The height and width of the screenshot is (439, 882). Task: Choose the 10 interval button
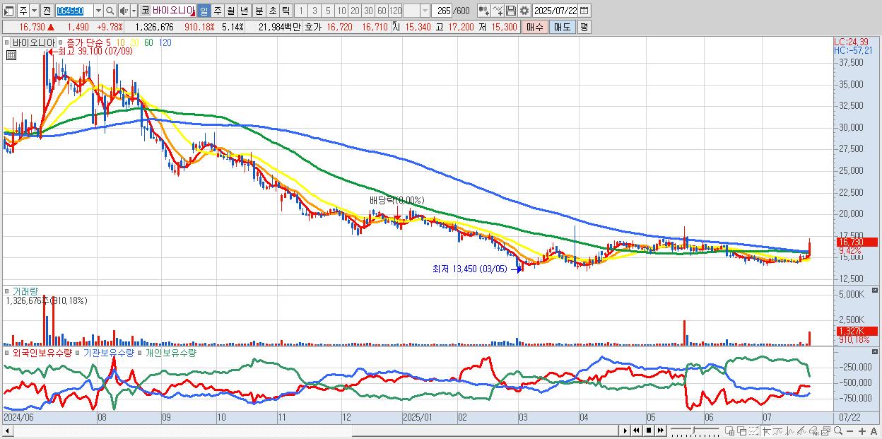point(341,11)
